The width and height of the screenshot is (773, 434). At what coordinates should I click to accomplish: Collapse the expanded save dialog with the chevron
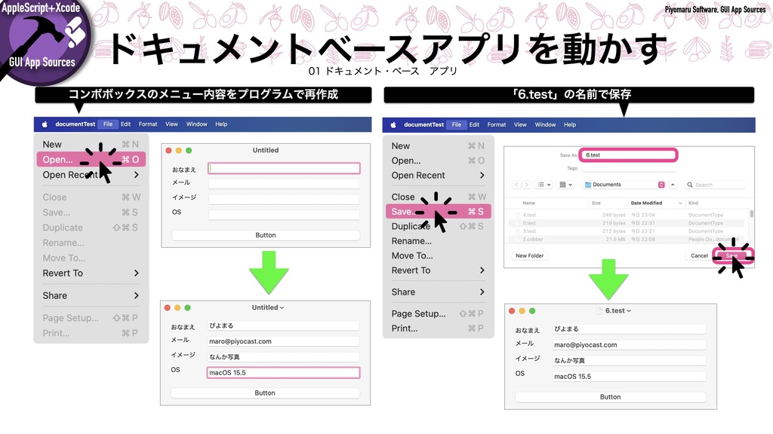click(673, 185)
